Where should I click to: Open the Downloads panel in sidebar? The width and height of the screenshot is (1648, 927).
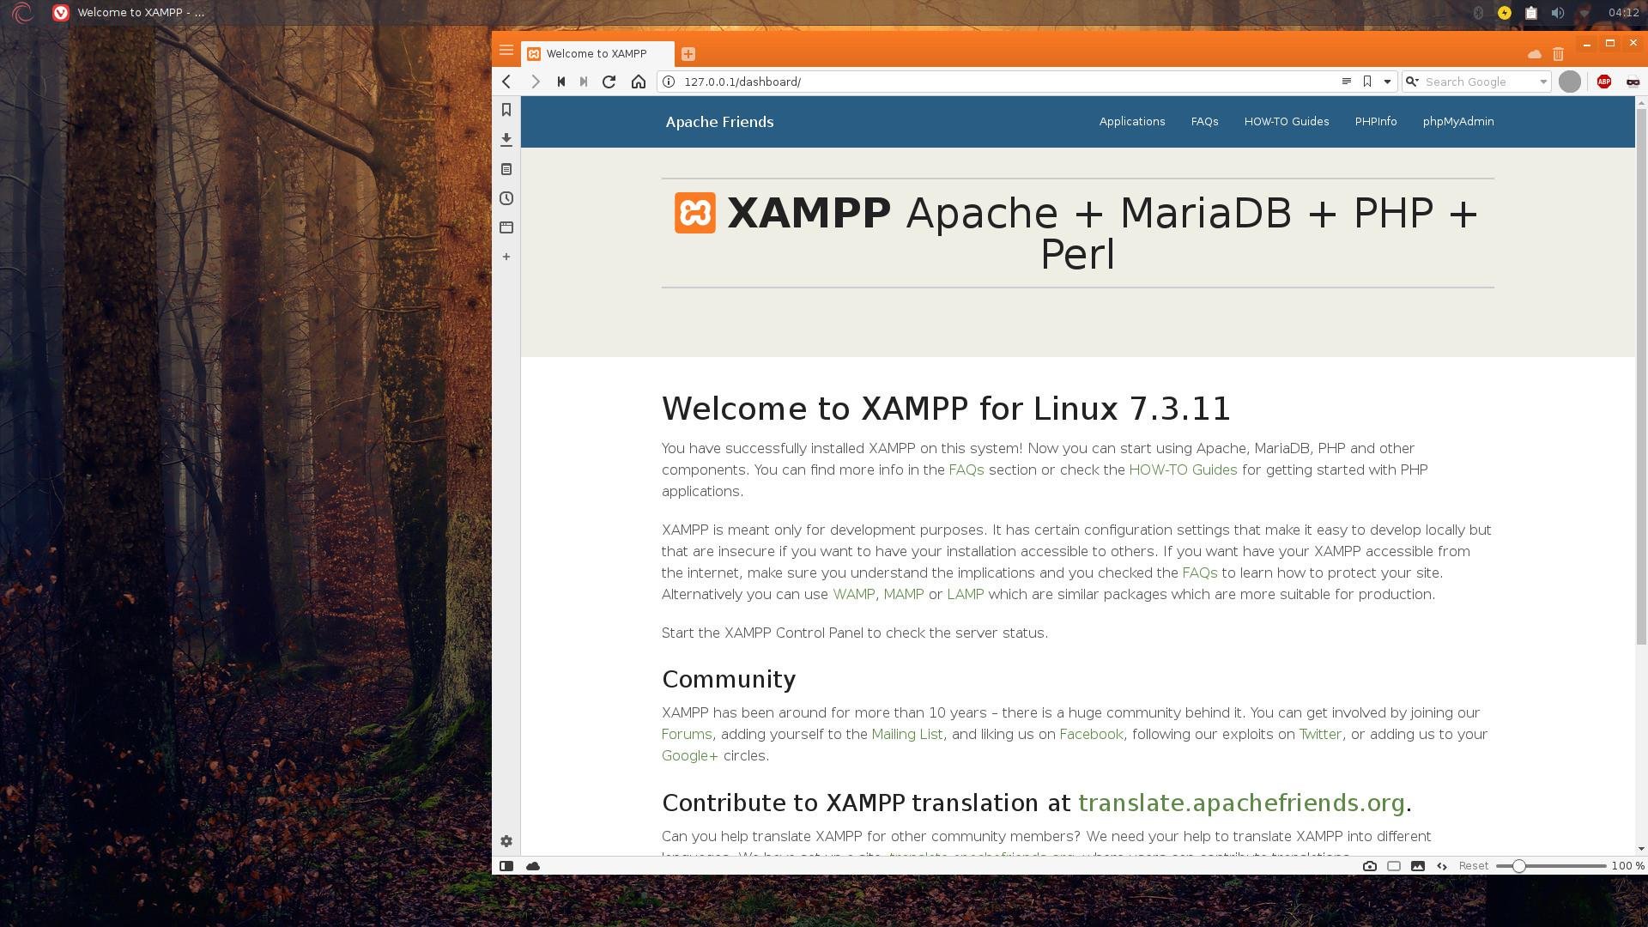pyautogui.click(x=506, y=139)
